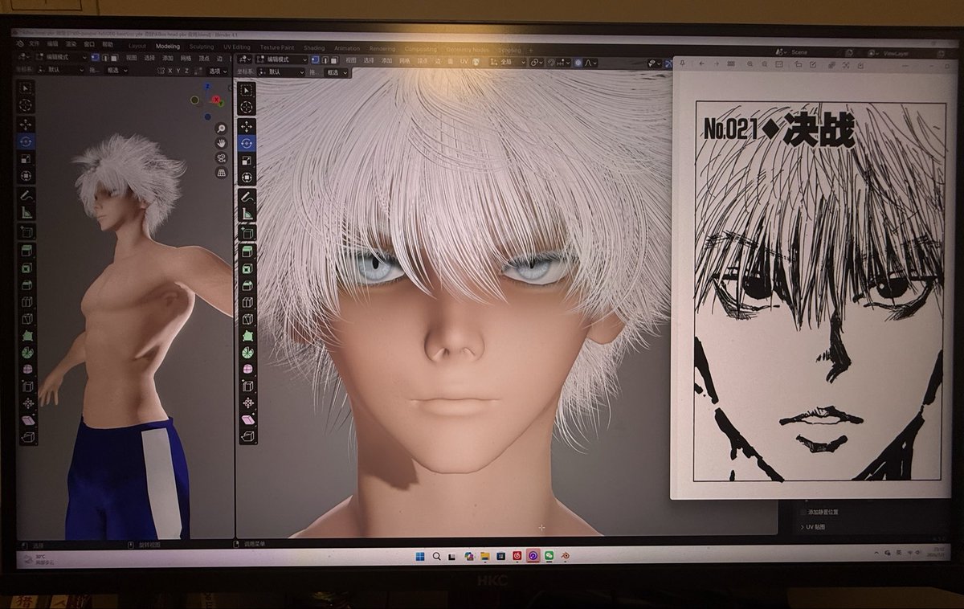Open 编辑模式 mode dropdown in left viewport
Screen dimensions: 964x609
point(62,58)
